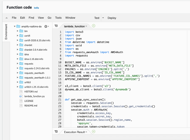The height and width of the screenshot is (140, 190).
Task: Open the Window menu
Action: tap(70, 18)
